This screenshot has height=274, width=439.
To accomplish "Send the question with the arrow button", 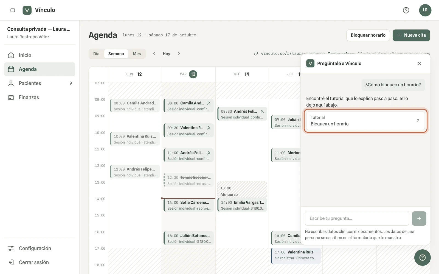I will click(x=419, y=218).
